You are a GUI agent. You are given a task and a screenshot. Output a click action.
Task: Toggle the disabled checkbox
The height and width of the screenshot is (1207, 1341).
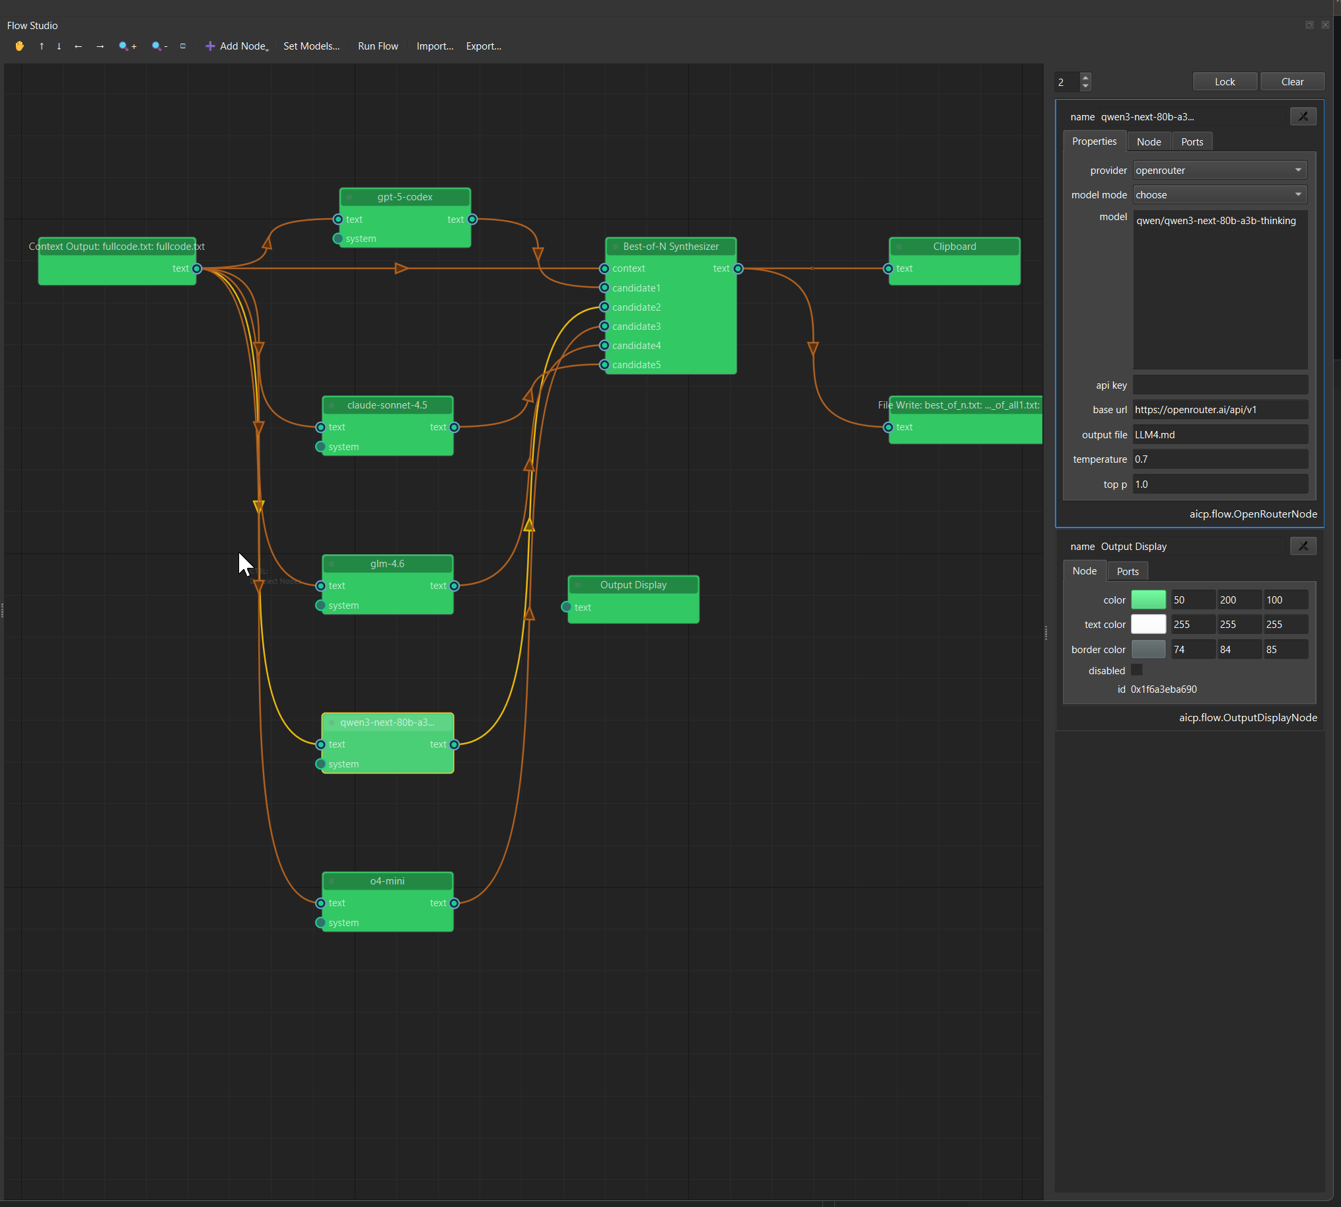[1137, 670]
